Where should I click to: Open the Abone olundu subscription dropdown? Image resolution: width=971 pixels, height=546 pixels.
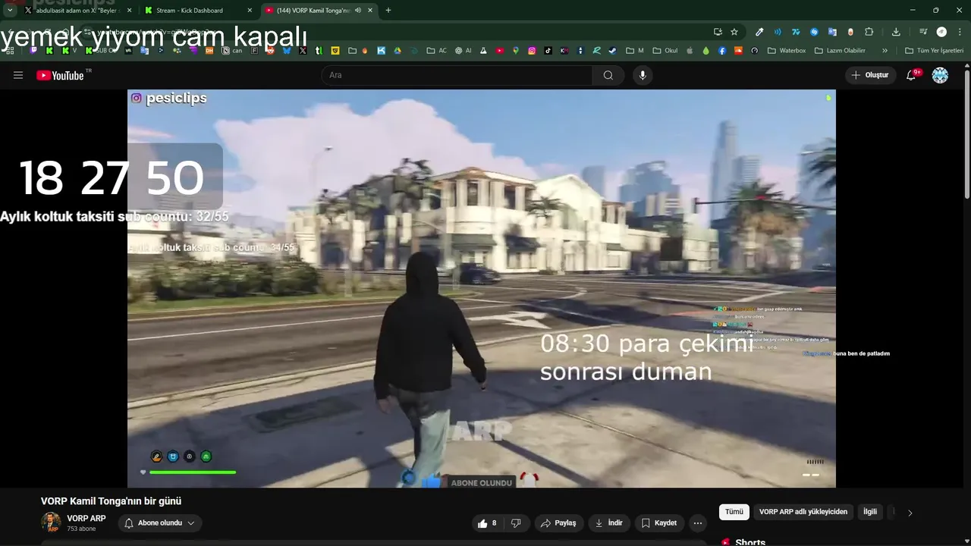coord(159,523)
